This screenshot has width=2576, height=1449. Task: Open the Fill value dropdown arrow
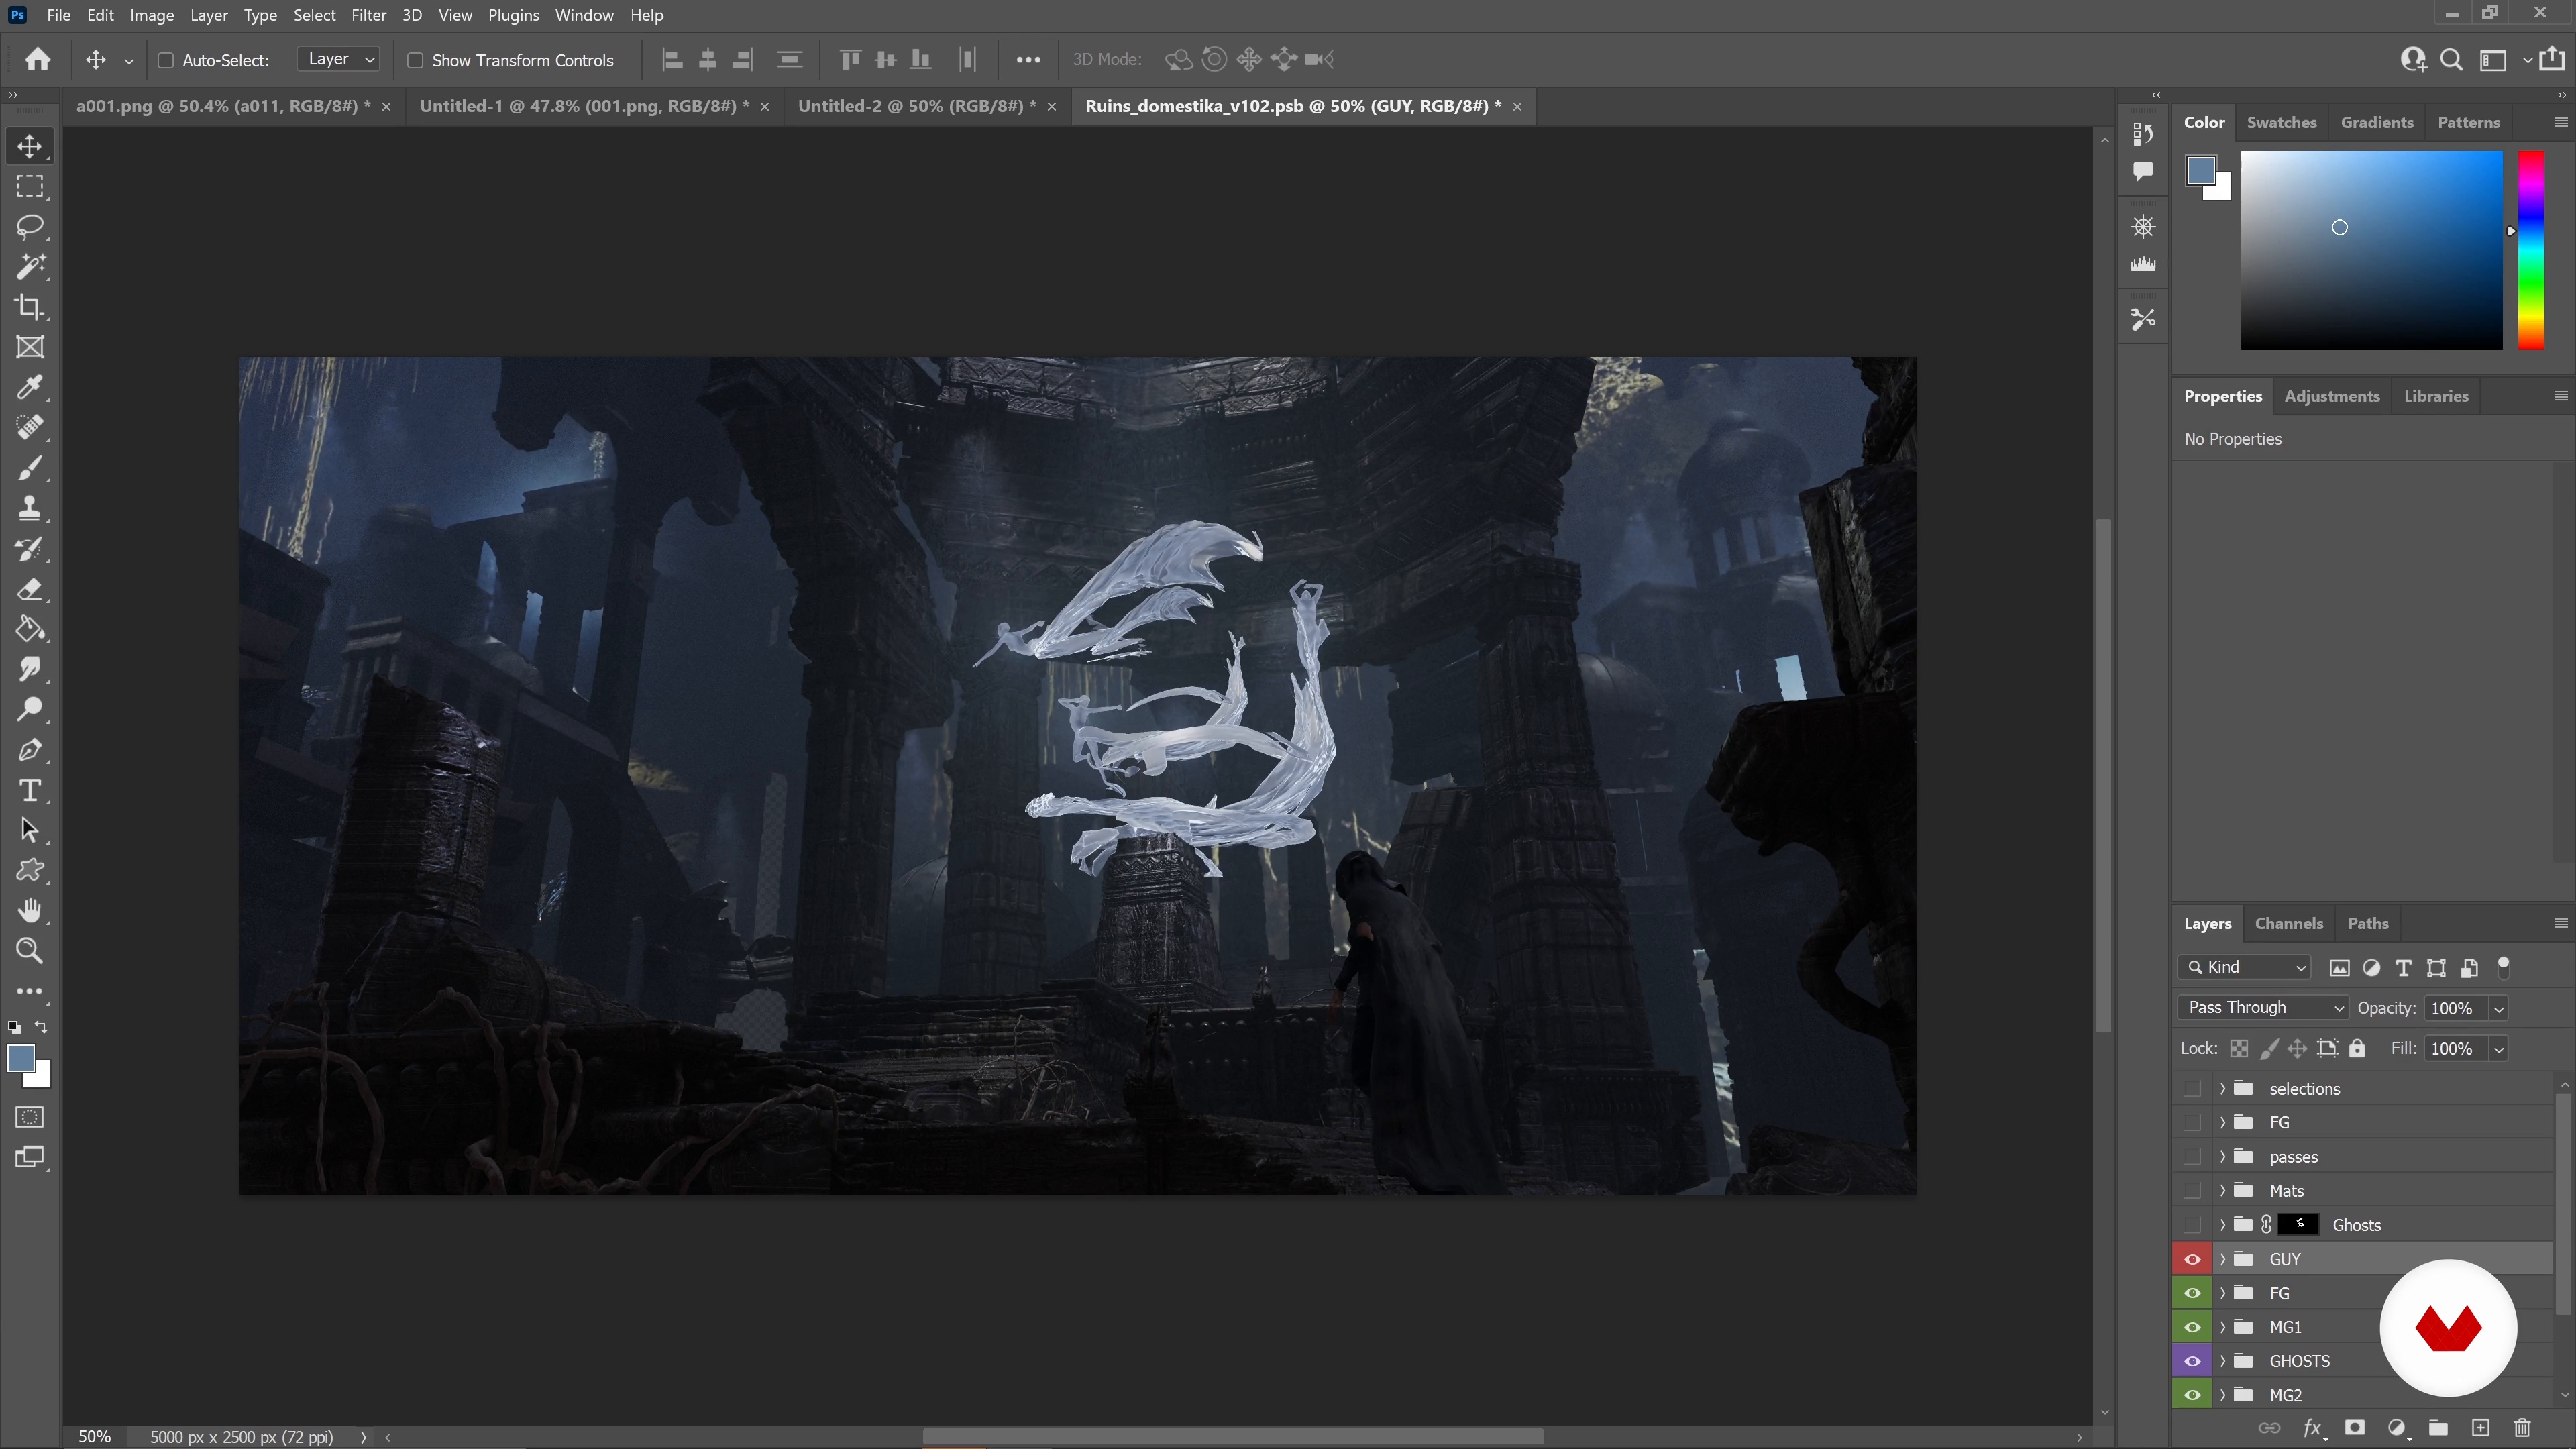click(2498, 1048)
